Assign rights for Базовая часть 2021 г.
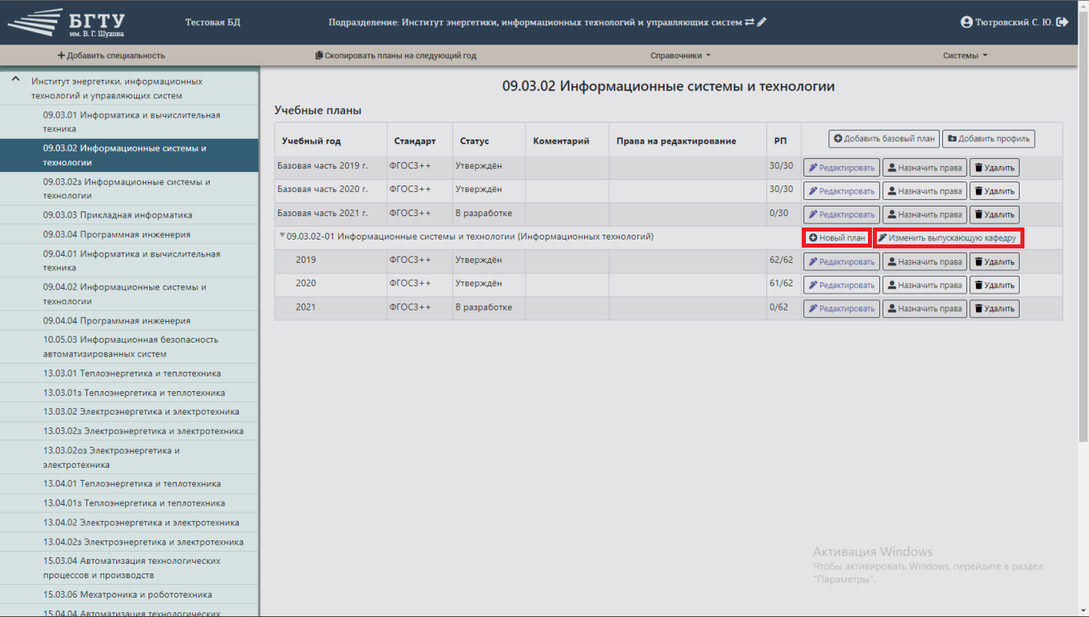The image size is (1089, 617). pos(924,215)
